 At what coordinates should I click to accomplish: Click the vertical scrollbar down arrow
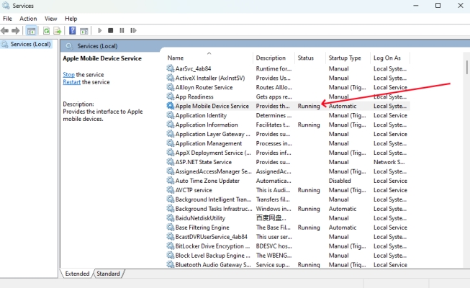point(465,264)
